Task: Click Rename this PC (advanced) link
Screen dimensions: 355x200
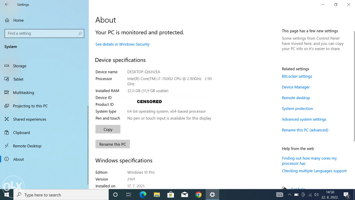Action: [x=305, y=130]
